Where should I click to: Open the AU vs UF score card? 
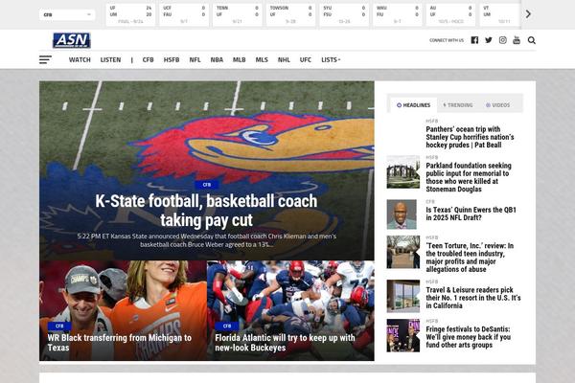[x=451, y=15]
